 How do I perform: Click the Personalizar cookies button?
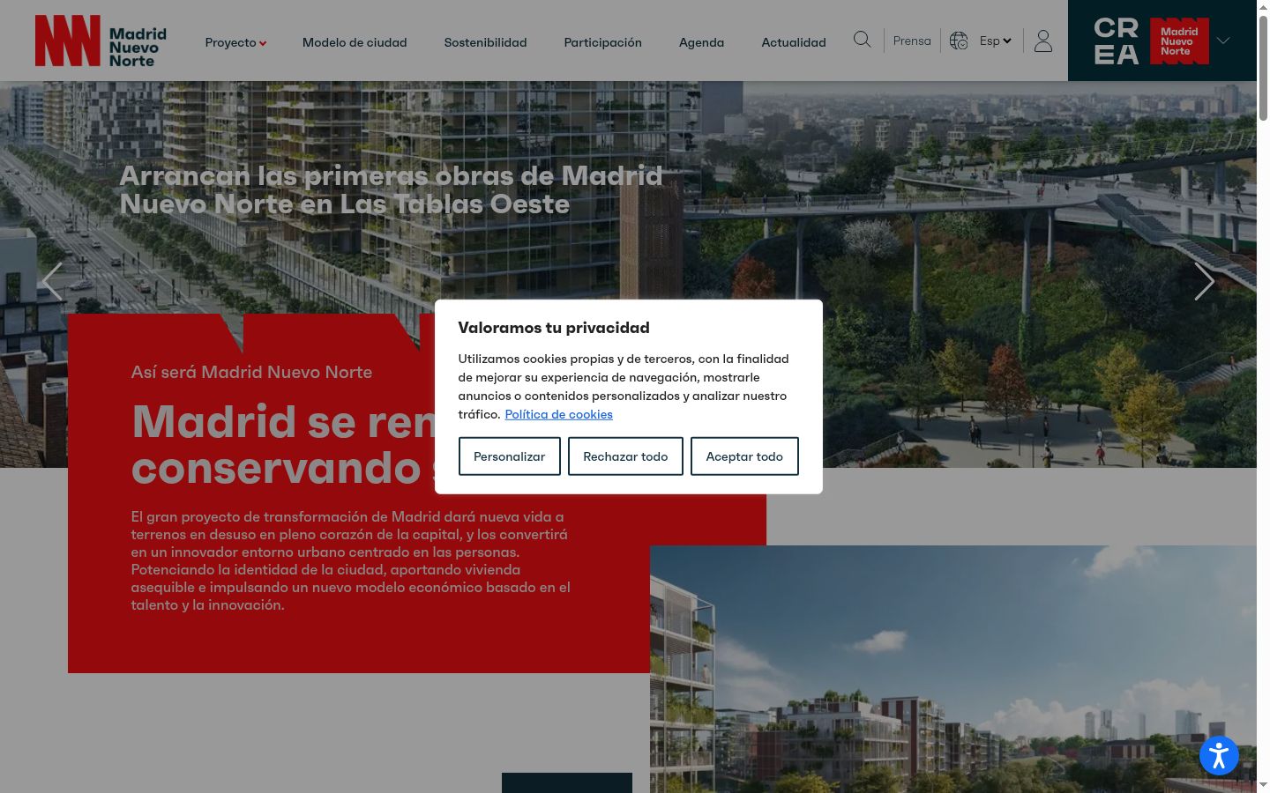[x=510, y=456]
